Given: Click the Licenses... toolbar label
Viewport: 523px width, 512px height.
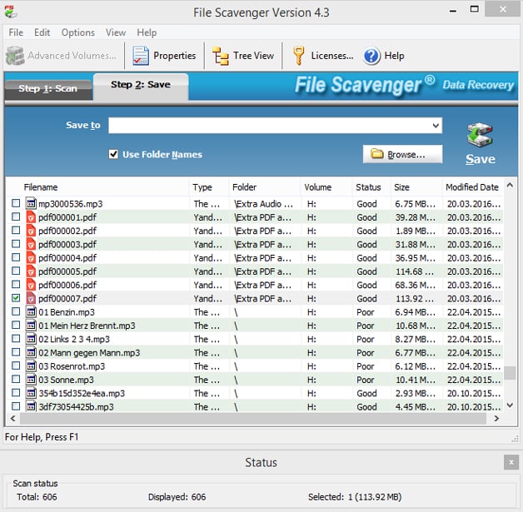Looking at the screenshot, I should 332,56.
